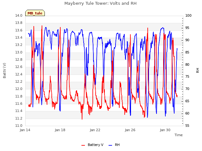This screenshot has width=202, height=151.
Task: Click the 12.8 left axis label
Action: click(19, 60)
